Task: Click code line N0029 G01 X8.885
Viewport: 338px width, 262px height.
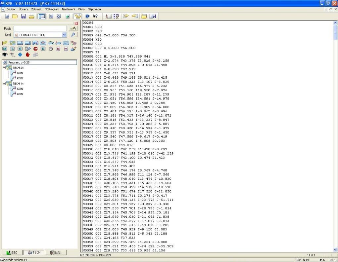Action: point(108,145)
